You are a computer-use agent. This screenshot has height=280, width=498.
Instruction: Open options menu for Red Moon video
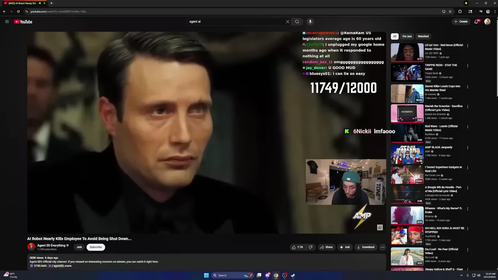coord(467,45)
